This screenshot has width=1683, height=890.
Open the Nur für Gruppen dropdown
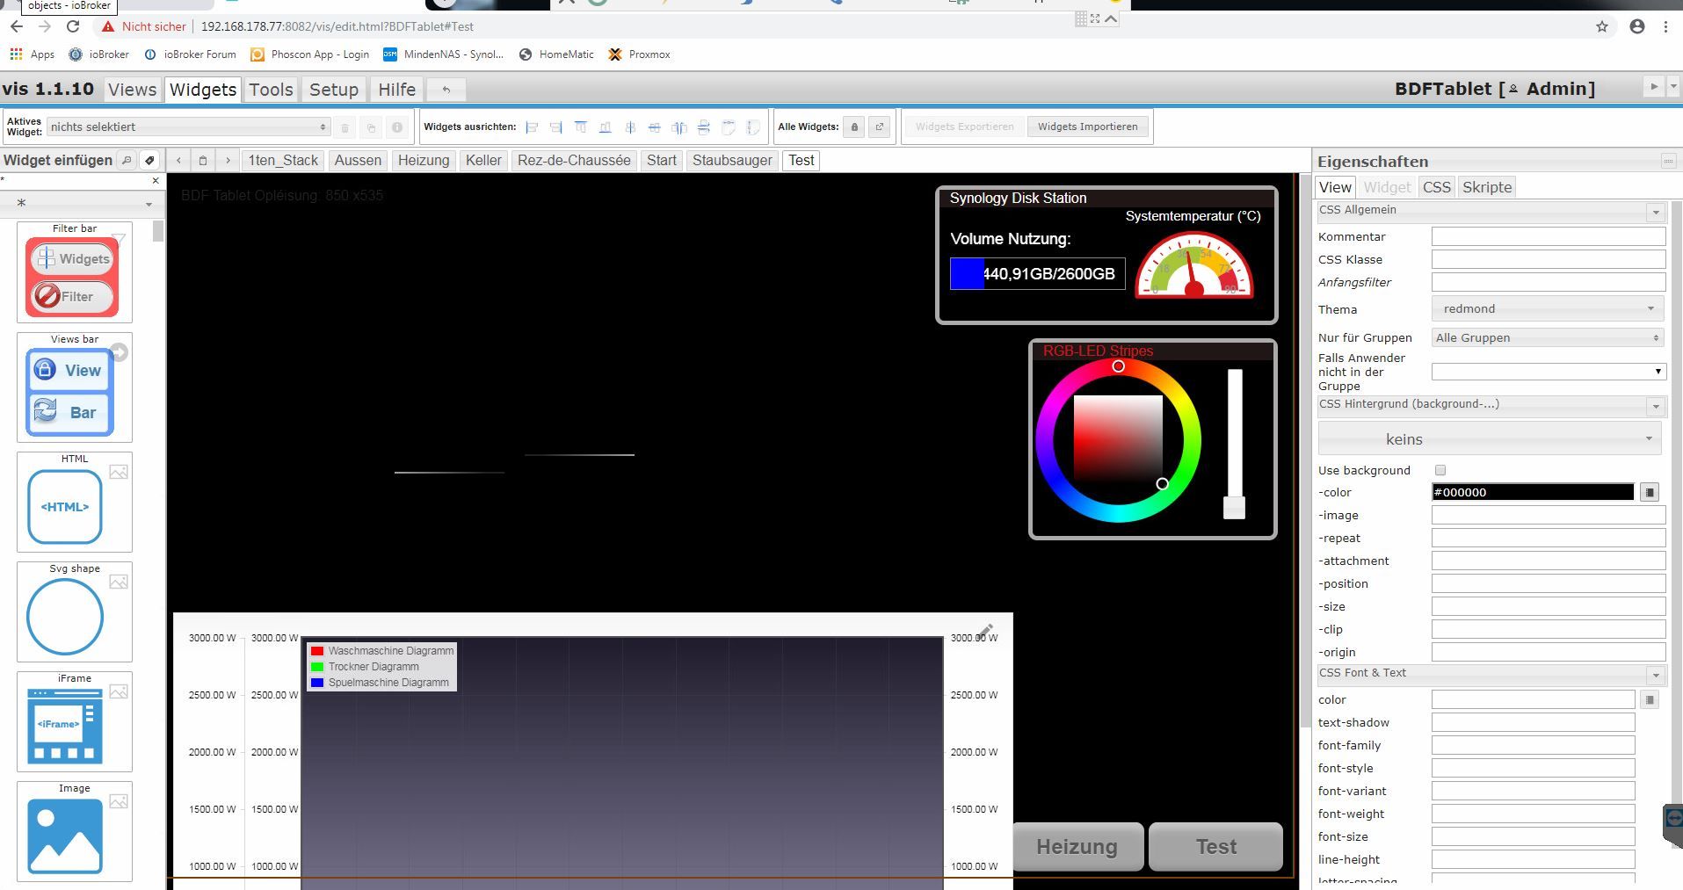tap(1548, 337)
